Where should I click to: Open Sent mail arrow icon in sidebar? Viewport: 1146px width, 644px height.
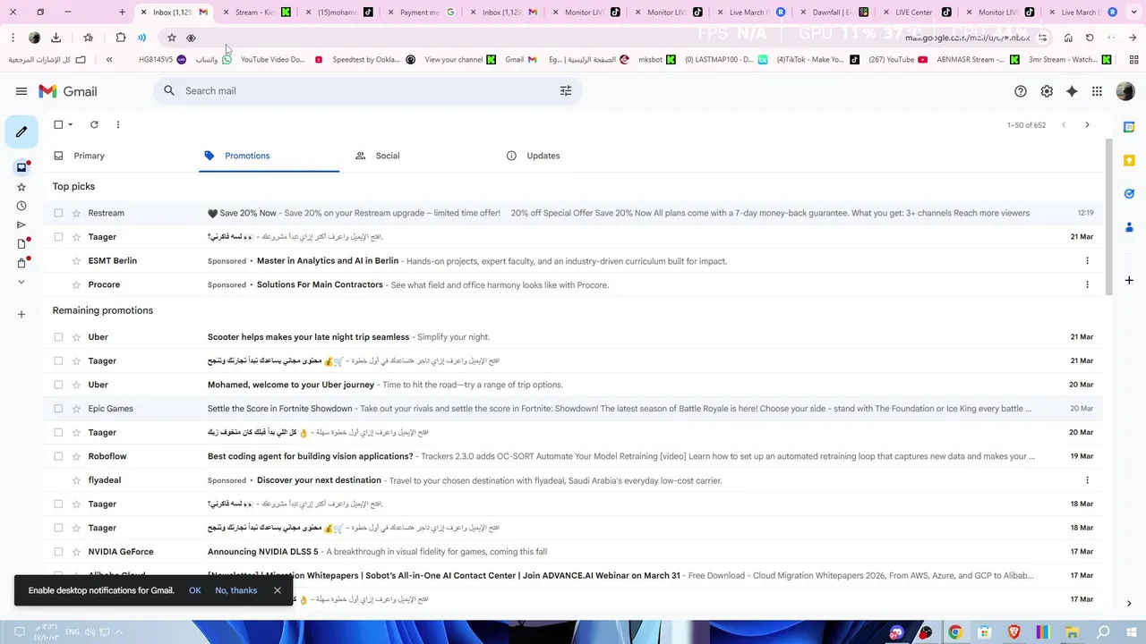tap(21, 225)
